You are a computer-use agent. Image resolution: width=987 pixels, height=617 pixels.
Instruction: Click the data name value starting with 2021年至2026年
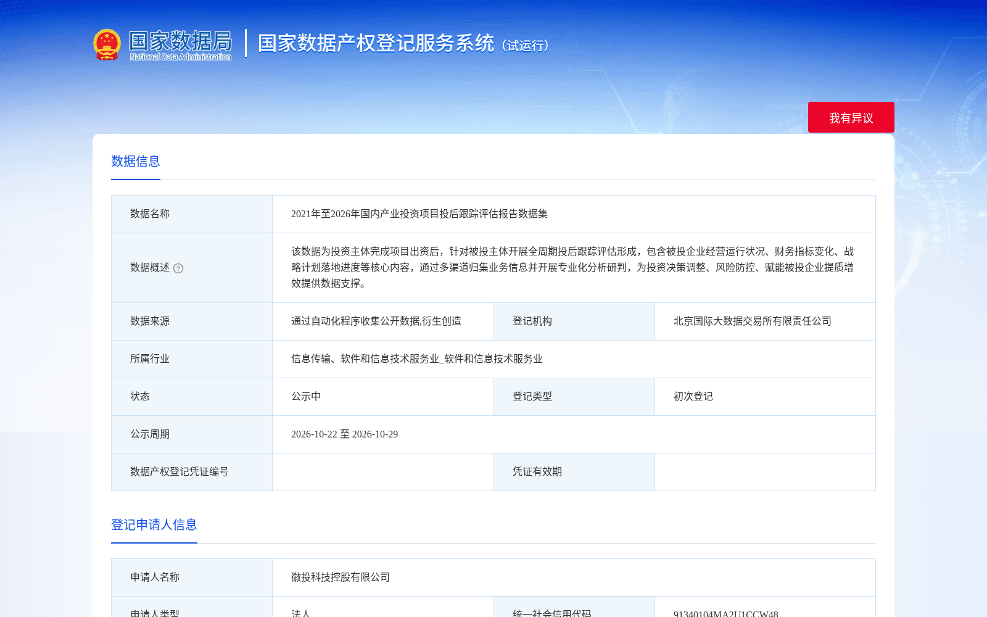click(419, 214)
